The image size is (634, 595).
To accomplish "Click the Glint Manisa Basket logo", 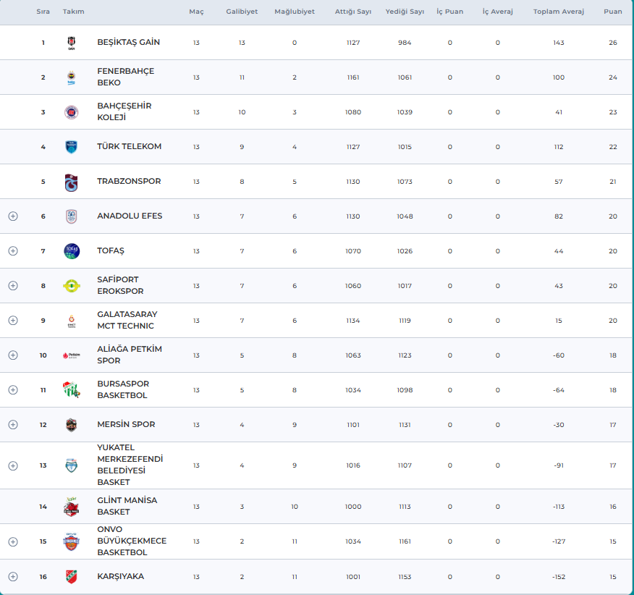I will pyautogui.click(x=71, y=507).
